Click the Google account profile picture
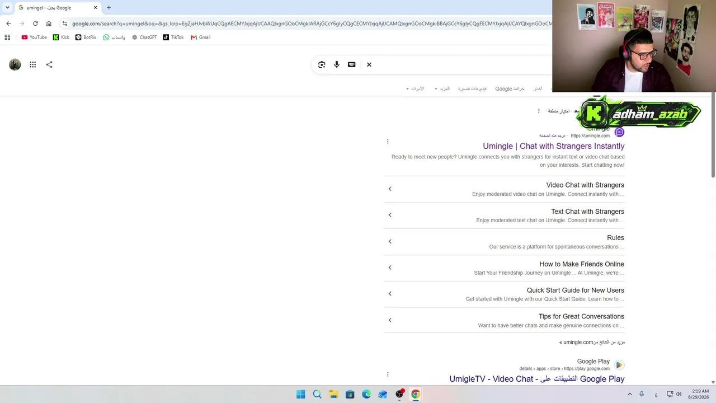This screenshot has width=716, height=403. tap(15, 65)
